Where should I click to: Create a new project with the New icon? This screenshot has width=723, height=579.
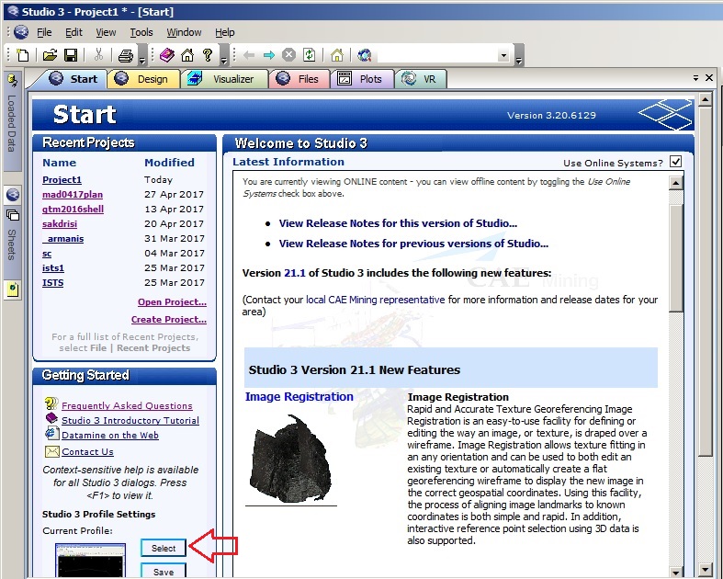pos(22,55)
